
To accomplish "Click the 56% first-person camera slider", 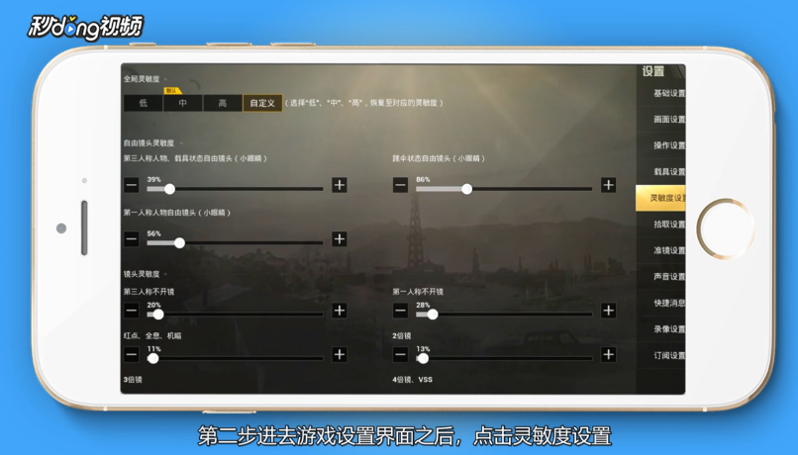I will click(x=235, y=243).
